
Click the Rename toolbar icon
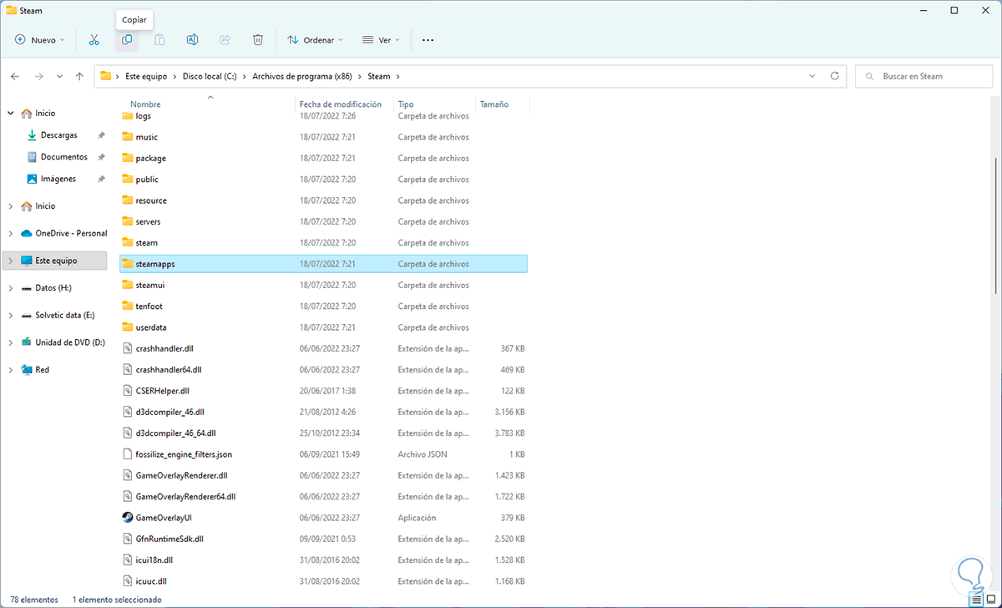tap(192, 39)
